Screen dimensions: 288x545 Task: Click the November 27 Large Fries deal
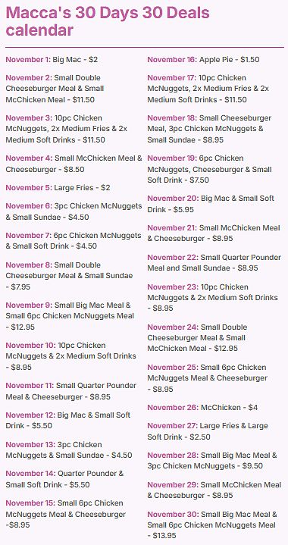click(x=208, y=431)
